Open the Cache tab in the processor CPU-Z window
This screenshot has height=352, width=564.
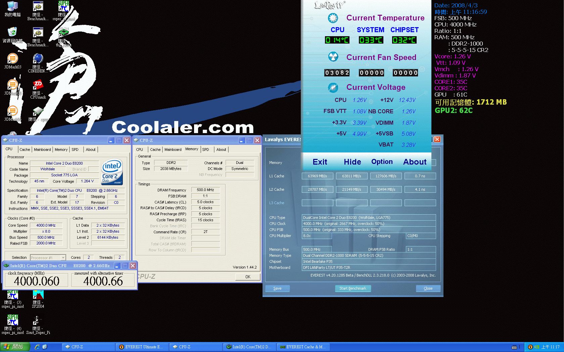click(x=25, y=150)
